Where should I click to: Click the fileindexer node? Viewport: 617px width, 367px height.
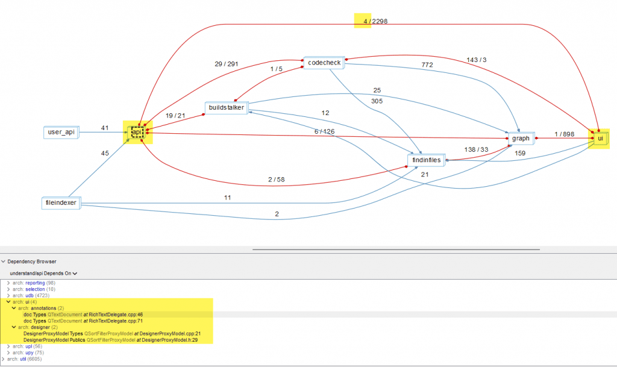61,203
